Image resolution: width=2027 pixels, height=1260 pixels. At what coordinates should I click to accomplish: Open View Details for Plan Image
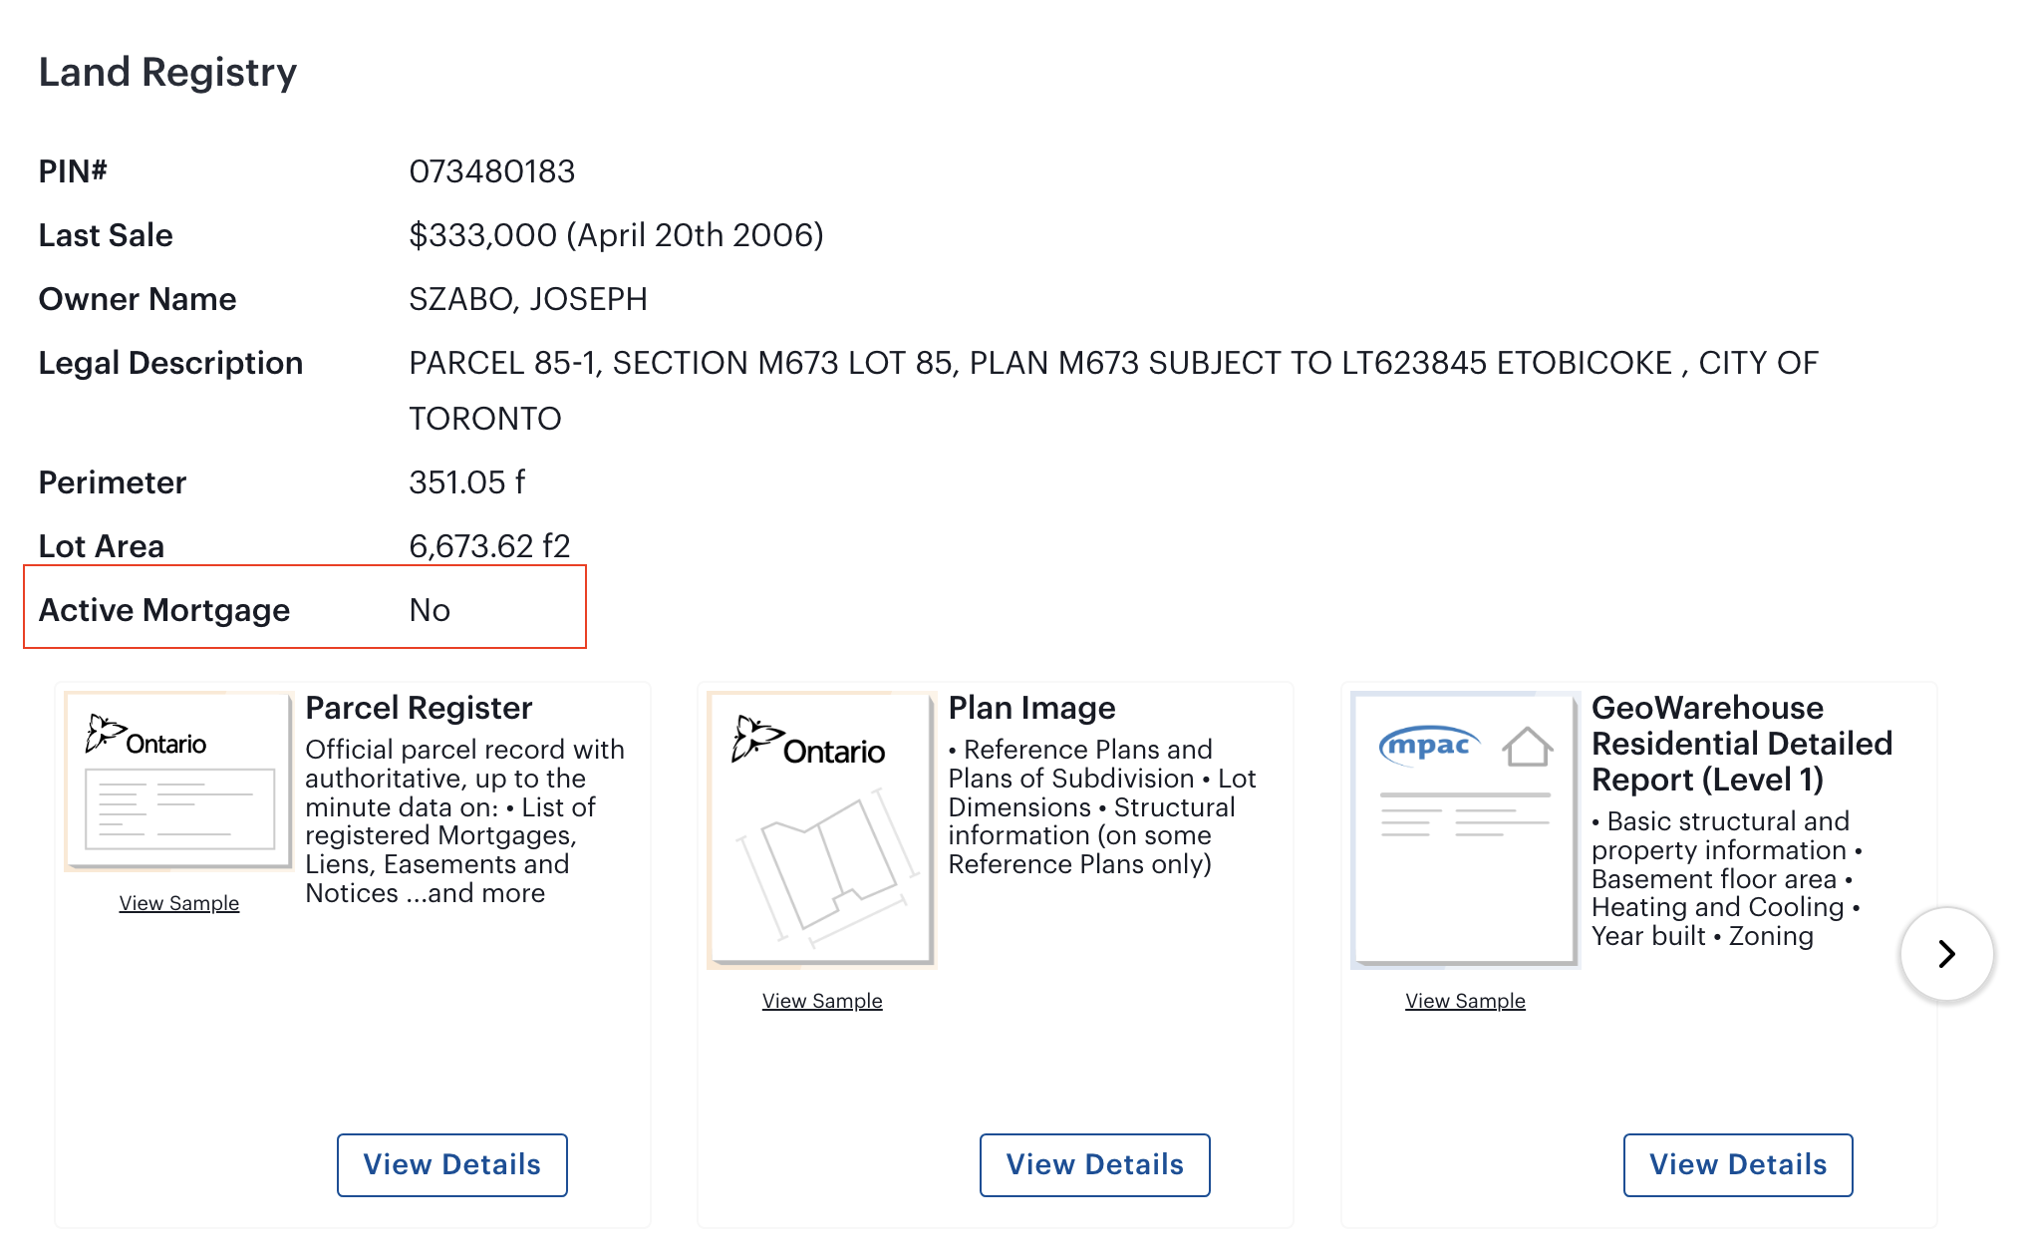click(x=1094, y=1164)
